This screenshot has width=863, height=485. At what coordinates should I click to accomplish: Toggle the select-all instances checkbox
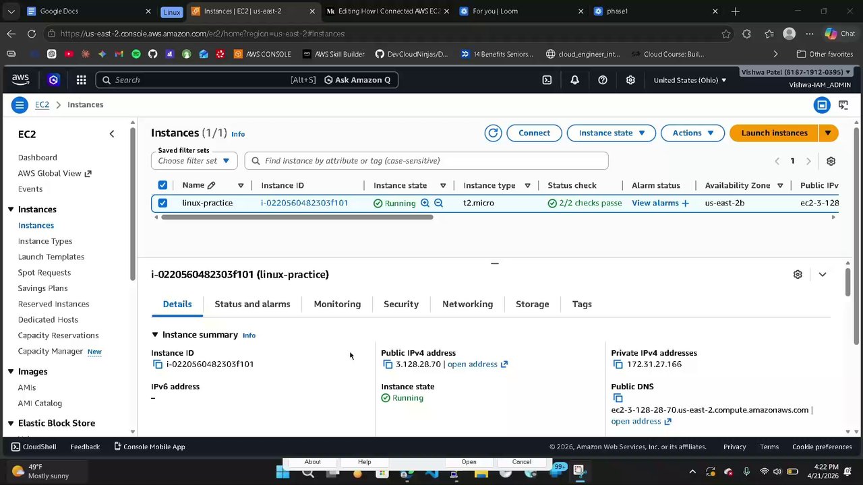point(162,185)
